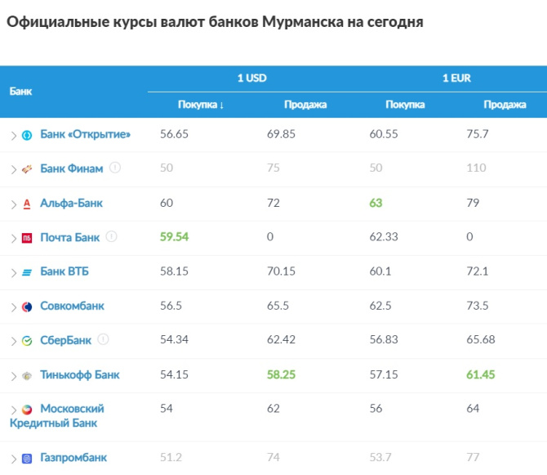
Task: Click the info icon next to Почта Банк
Action: pyautogui.click(x=112, y=237)
